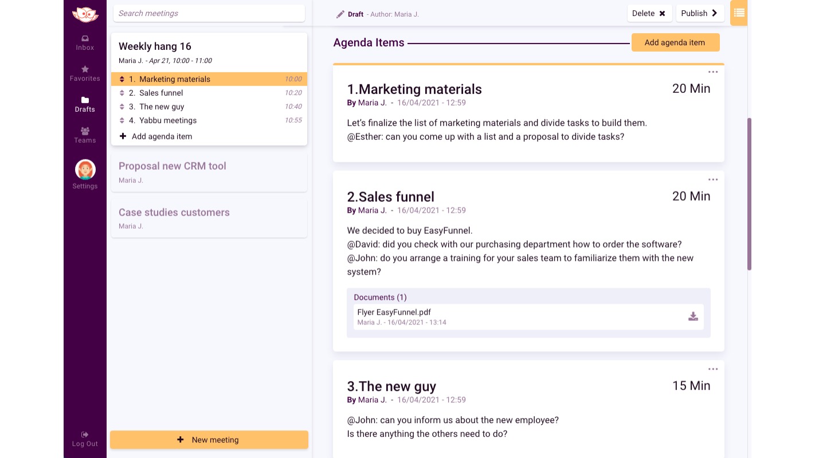
Task: Open options menu for Sales funnel card
Action: (x=713, y=179)
